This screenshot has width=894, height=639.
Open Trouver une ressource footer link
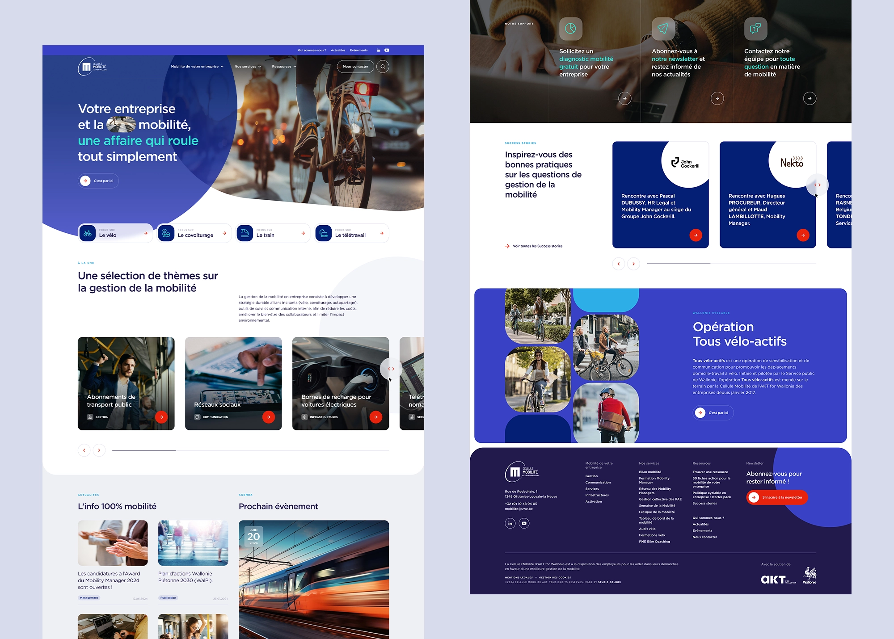(710, 472)
